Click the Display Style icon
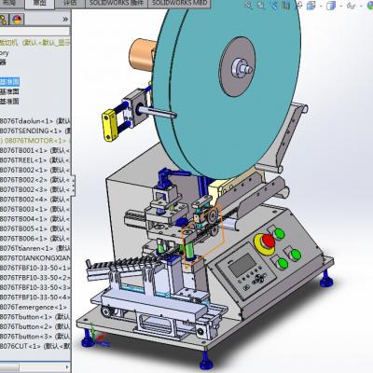Image resolution: width=373 pixels, height=373 pixels. click(x=331, y=6)
